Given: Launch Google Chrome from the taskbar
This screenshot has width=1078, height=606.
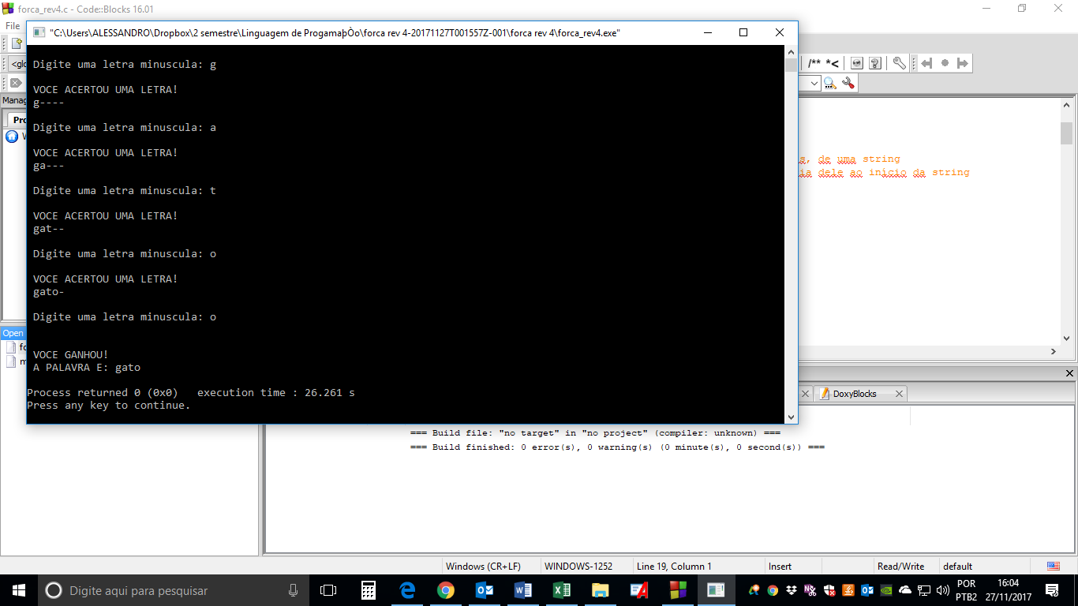Looking at the screenshot, I should click(446, 590).
